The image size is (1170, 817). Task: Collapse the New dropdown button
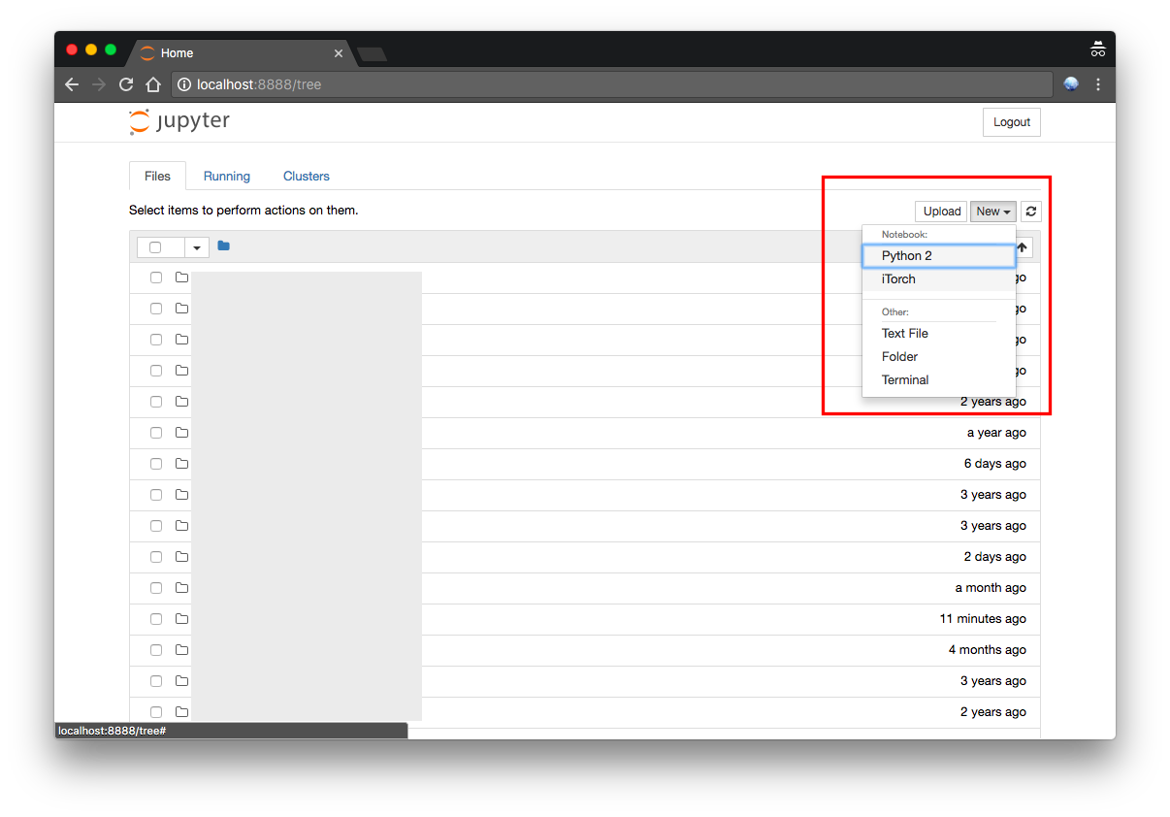coord(992,212)
